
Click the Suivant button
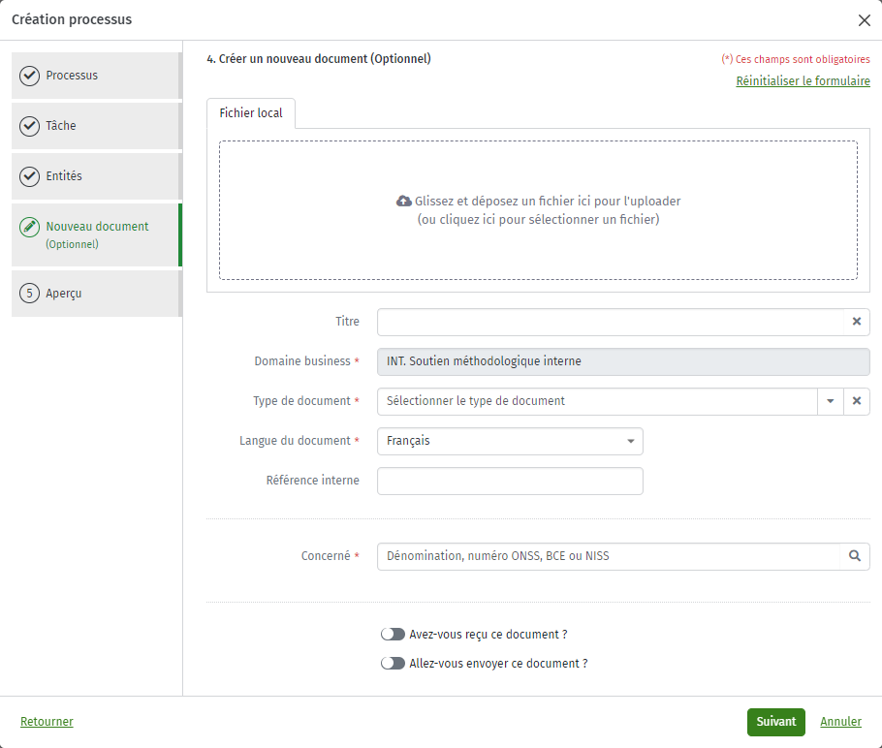tap(775, 722)
